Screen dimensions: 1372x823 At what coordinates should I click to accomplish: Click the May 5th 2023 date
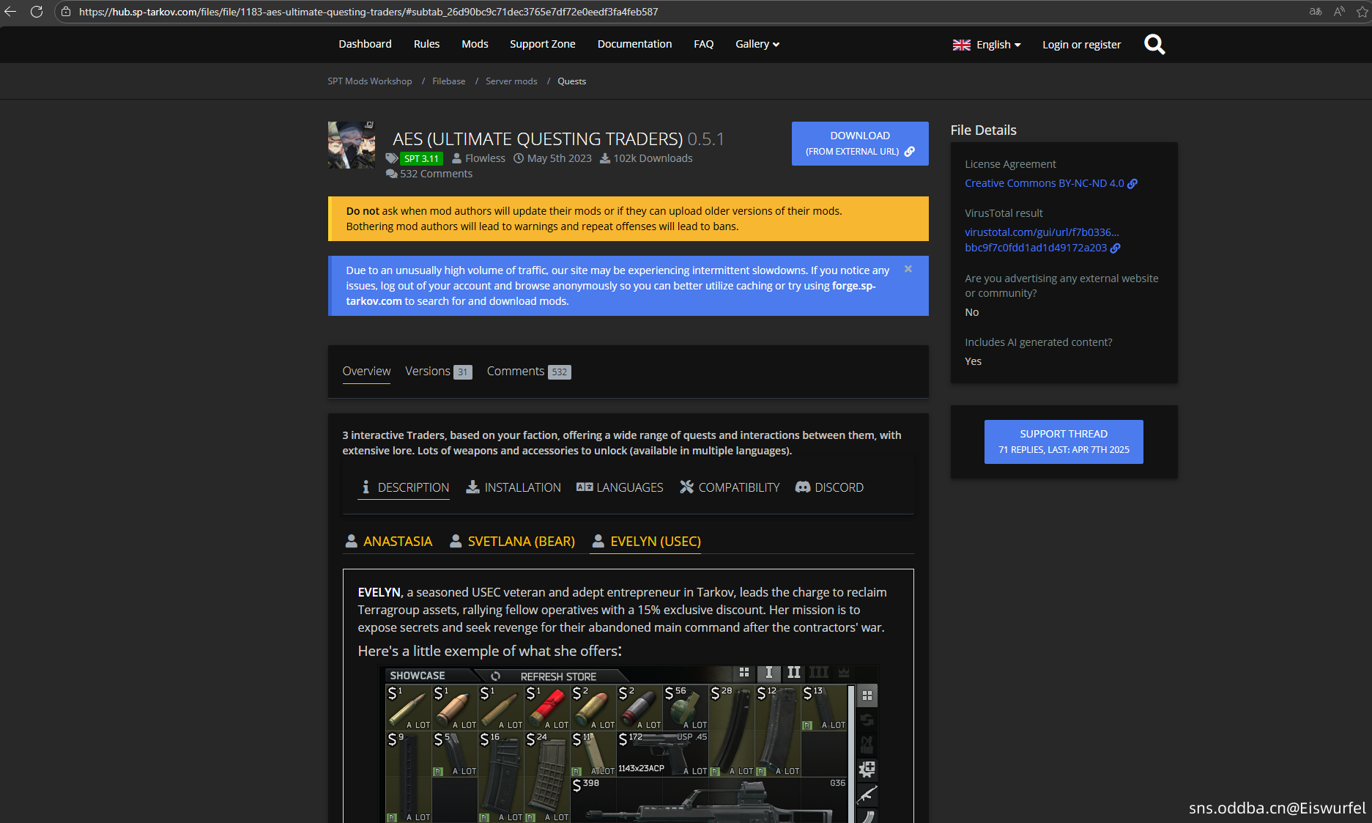559,158
